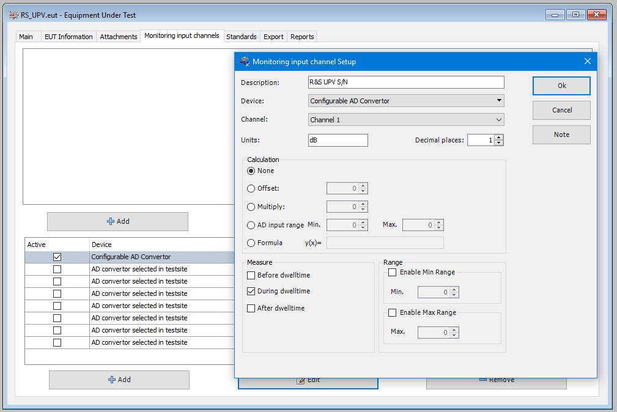
Task: Tick Enable Max Range checkbox
Action: point(392,312)
